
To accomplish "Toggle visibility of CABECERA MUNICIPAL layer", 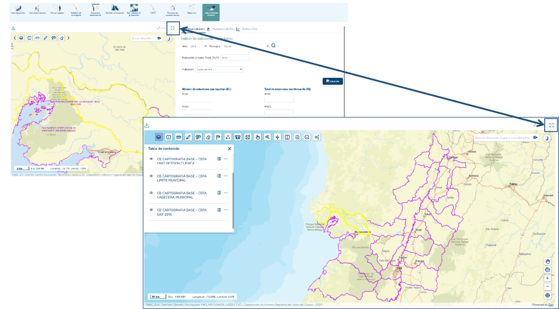I will coord(151,193).
